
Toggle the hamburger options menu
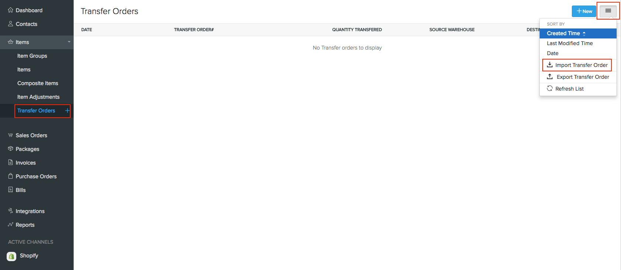pos(608,11)
